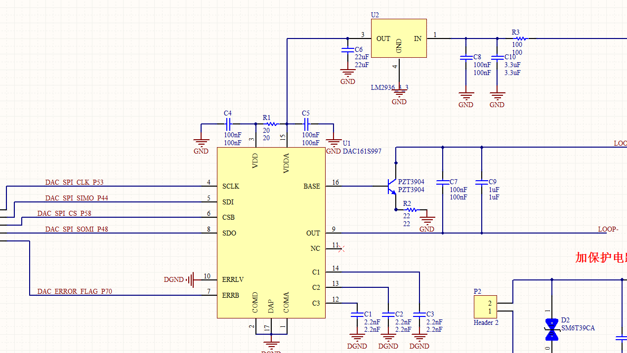Click the COMD pin name on U1

(255, 303)
